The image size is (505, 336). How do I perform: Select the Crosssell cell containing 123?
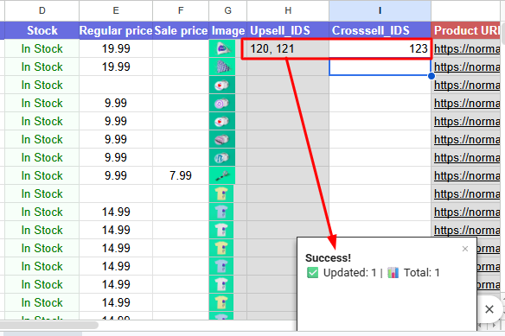pyautogui.click(x=380, y=48)
